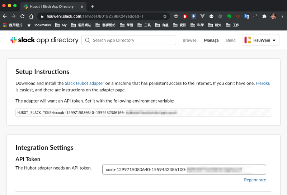Click the Evernote elephant extension icon

229,16
